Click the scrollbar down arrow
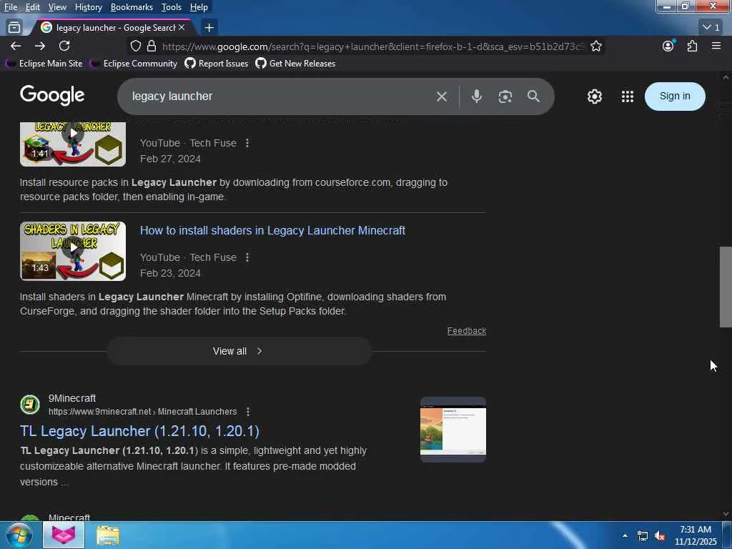 (x=726, y=514)
